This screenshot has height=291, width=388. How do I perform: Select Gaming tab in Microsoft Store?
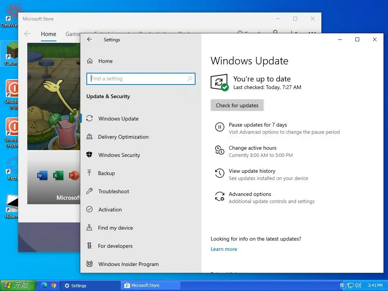pos(72,34)
